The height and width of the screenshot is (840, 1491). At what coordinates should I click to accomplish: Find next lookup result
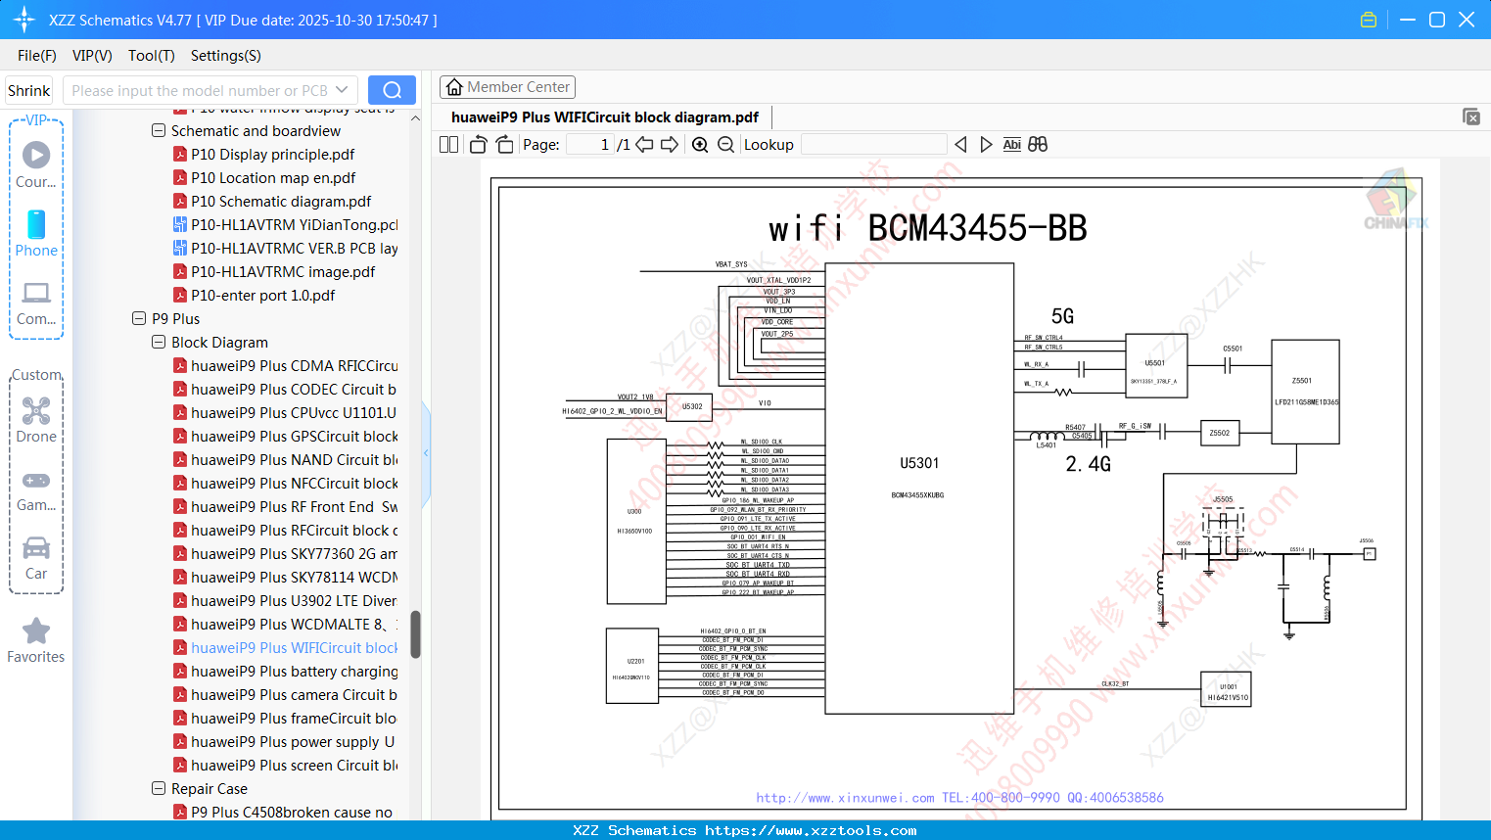pos(986,144)
